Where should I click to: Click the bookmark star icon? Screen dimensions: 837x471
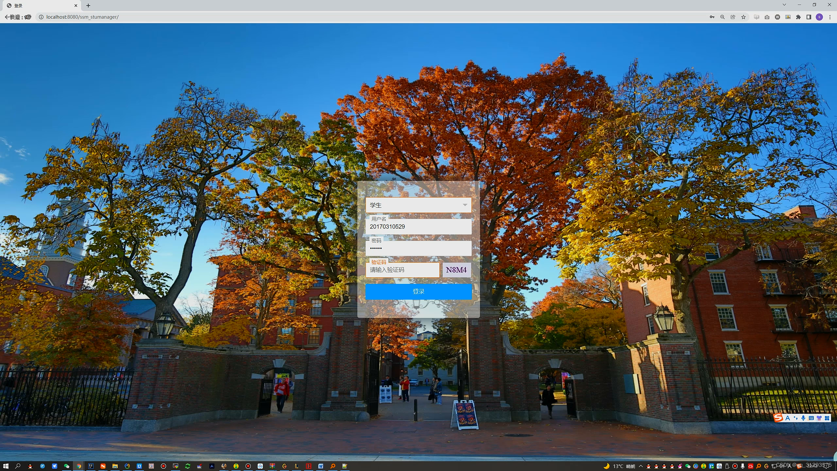743,17
